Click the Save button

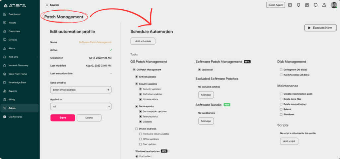pyautogui.click(x=63, y=118)
